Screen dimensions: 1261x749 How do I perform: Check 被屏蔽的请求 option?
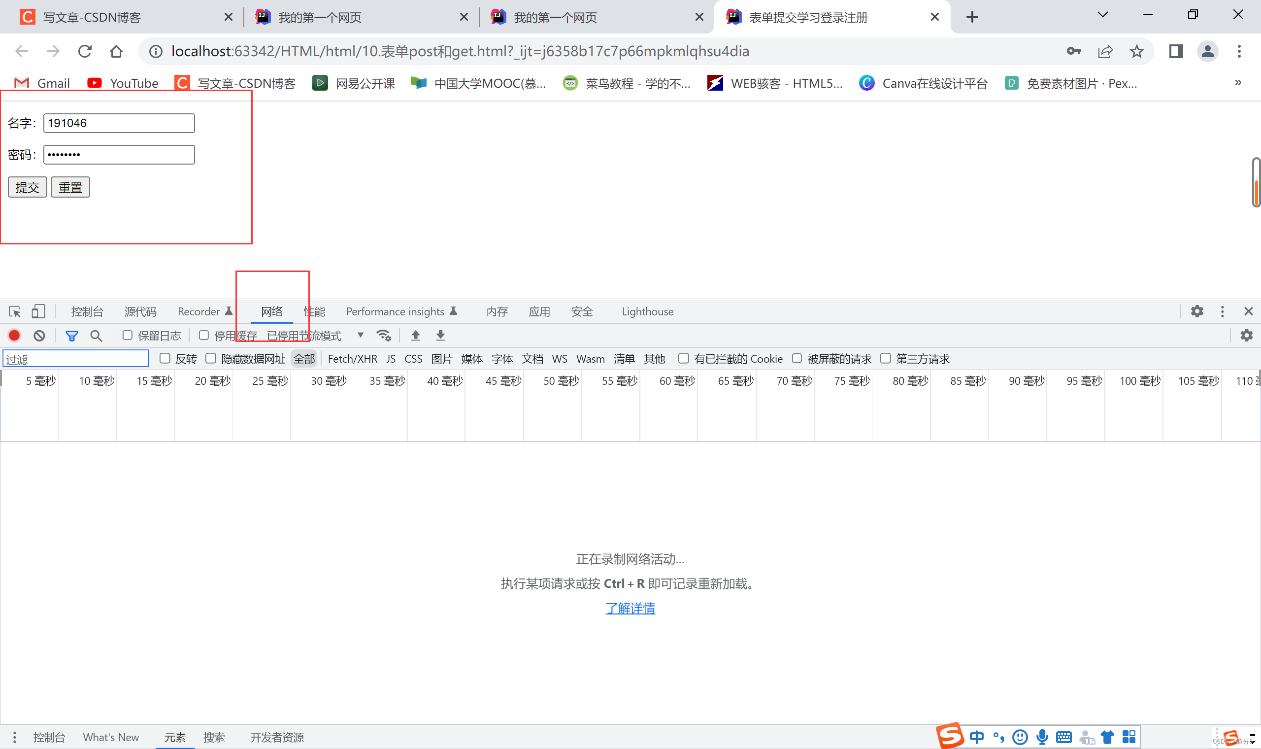[797, 358]
